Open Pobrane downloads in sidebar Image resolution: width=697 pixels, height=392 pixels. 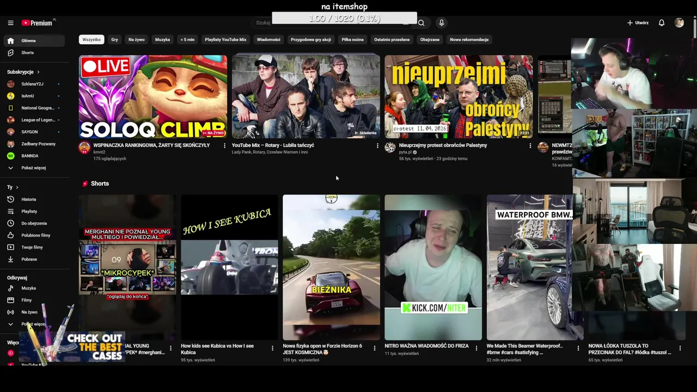34,259
